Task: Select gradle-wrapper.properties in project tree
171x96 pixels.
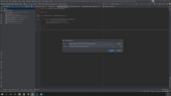Action: click(13, 16)
